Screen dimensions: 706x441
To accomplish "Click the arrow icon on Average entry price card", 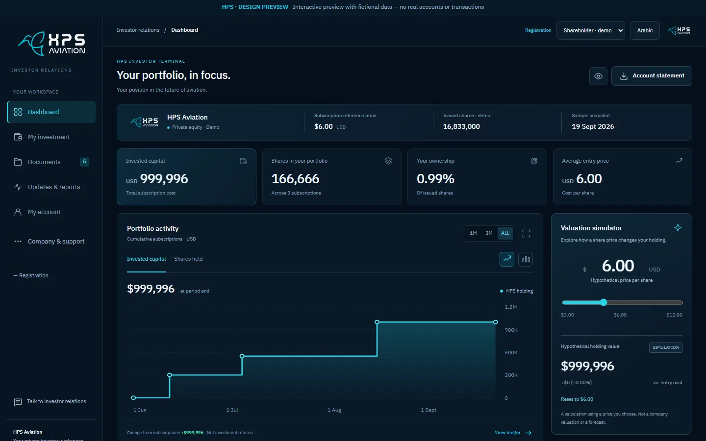I will 679,161.
